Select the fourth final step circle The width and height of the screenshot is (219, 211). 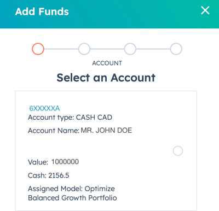coord(176,49)
